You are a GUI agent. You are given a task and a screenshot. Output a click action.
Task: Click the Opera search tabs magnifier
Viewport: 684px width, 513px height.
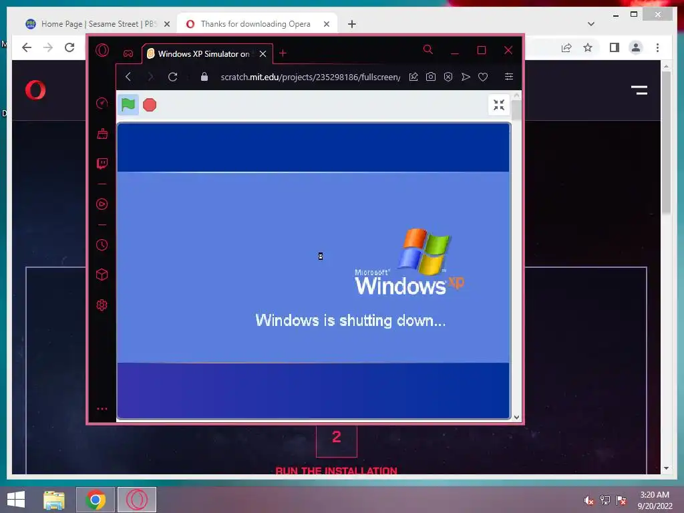click(428, 49)
